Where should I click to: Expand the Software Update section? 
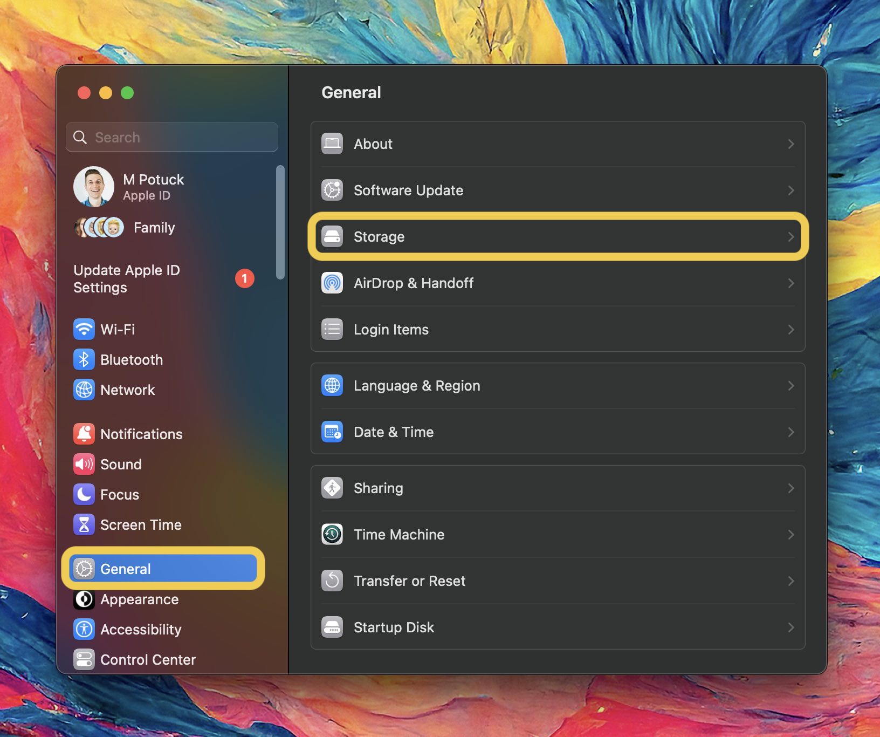[x=558, y=190]
